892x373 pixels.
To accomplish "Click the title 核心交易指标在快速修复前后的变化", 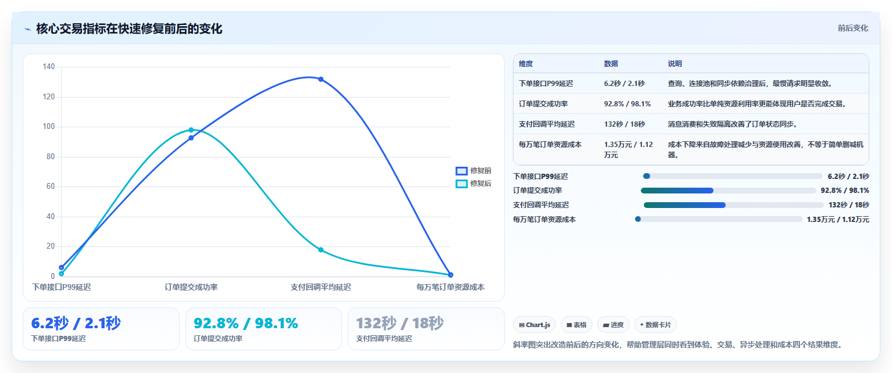I will pyautogui.click(x=129, y=28).
